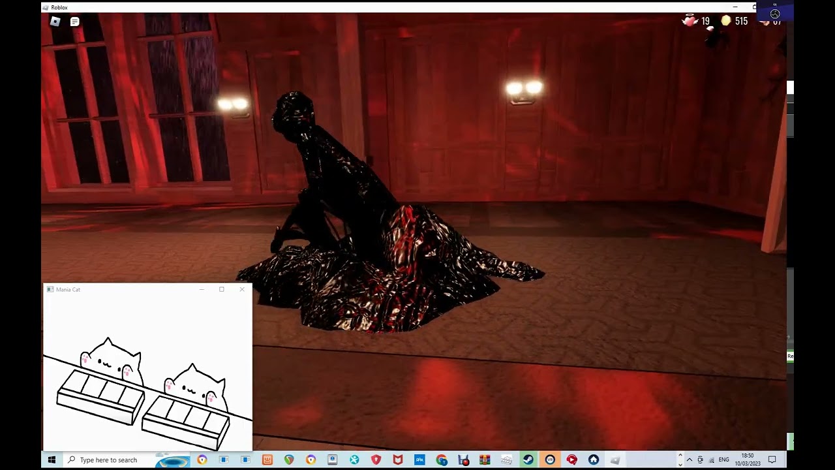This screenshot has width=835, height=470.
Task: Click the gold coin counter showing 515
Action: (x=735, y=22)
